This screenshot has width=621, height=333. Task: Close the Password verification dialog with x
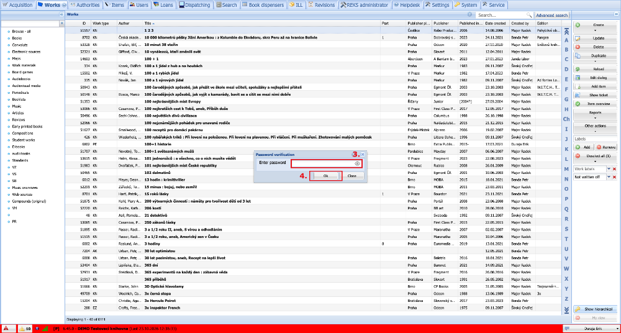(x=363, y=155)
